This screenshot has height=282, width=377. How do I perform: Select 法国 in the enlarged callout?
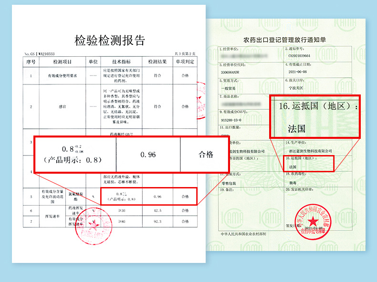pyautogui.click(x=296, y=129)
